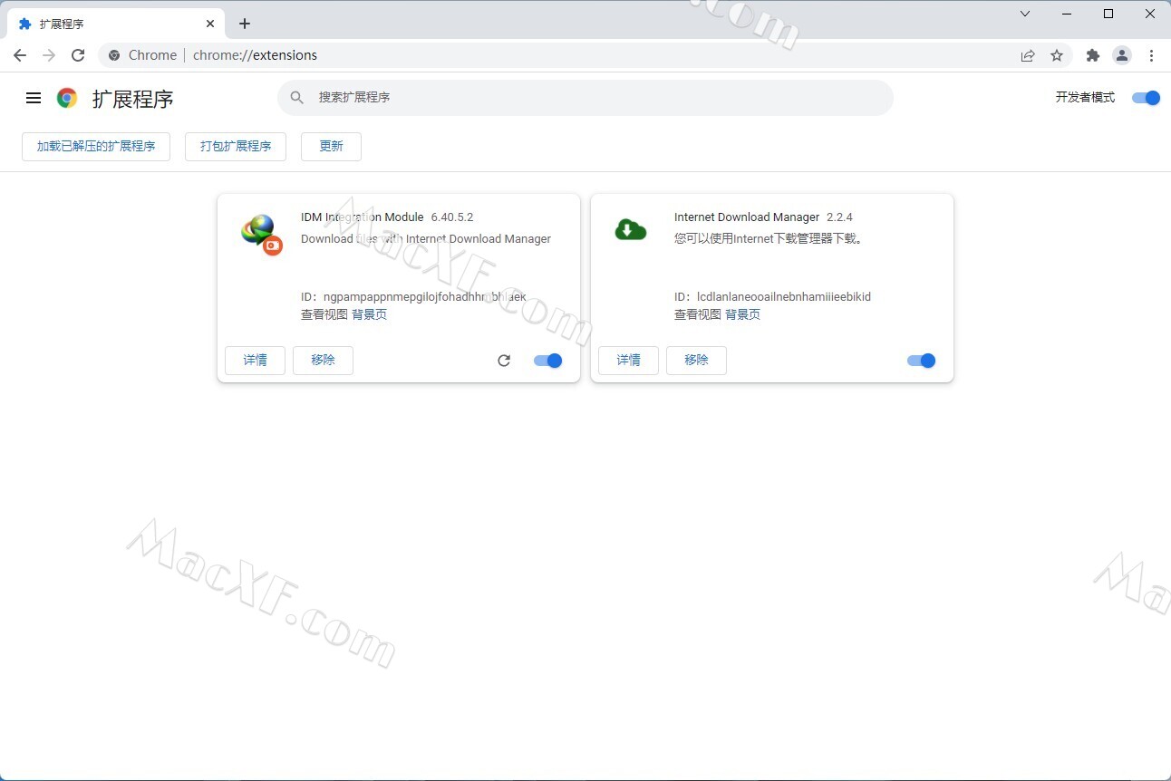This screenshot has height=781, width=1171.
Task: Select the 扩展程序 browser tab
Action: coord(116,24)
